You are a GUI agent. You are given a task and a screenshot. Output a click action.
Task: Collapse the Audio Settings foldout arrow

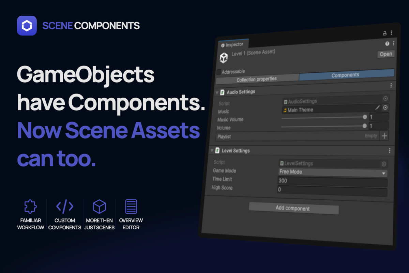coord(217,92)
